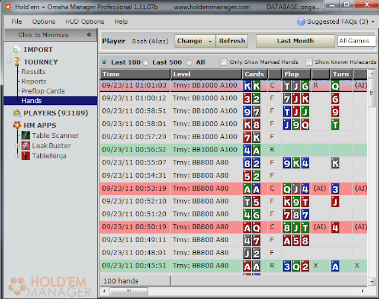Sort by the Level column header
This screenshot has height=299, width=379.
click(206, 74)
